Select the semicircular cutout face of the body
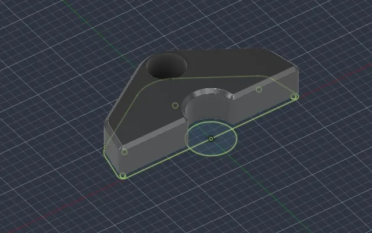Viewport: 372px width, 233px height. [209, 108]
